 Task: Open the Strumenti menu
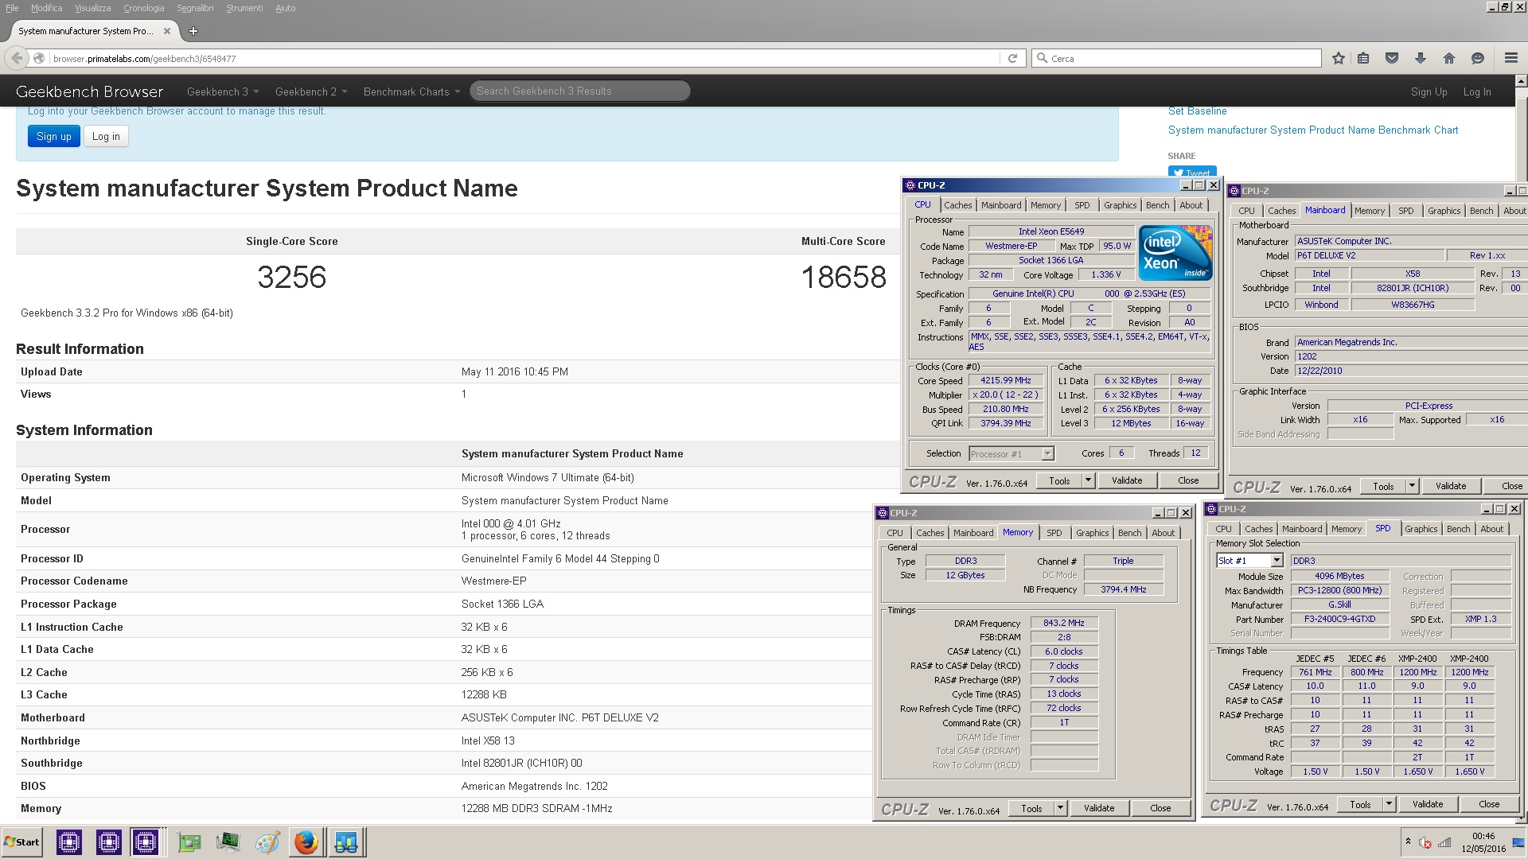[244, 8]
